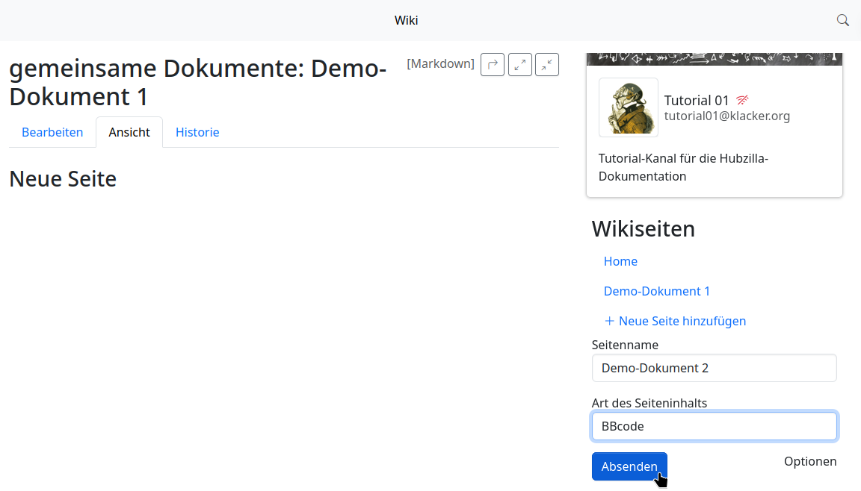Click the Tutorial 01 profile avatar
861x491 pixels.
[629, 107]
